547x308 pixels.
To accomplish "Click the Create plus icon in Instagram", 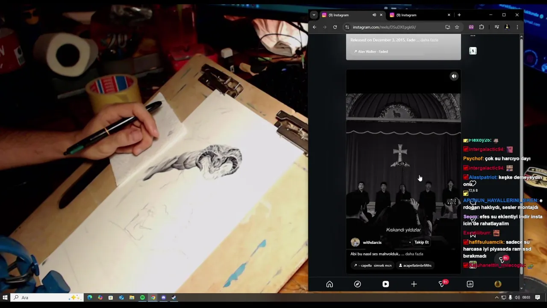I will click(414, 284).
